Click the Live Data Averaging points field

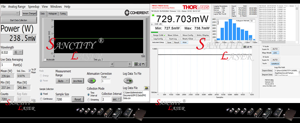[x=7, y=65]
